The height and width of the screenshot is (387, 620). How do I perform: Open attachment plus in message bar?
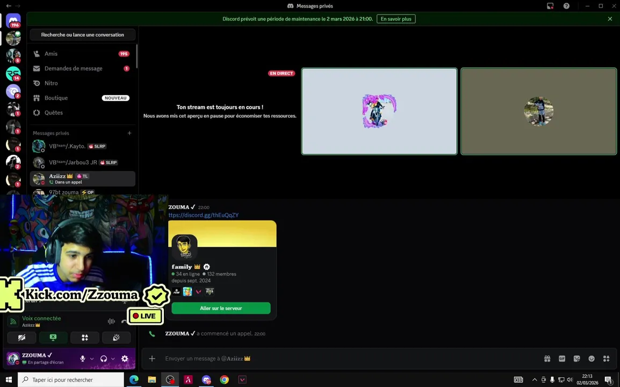pos(152,359)
